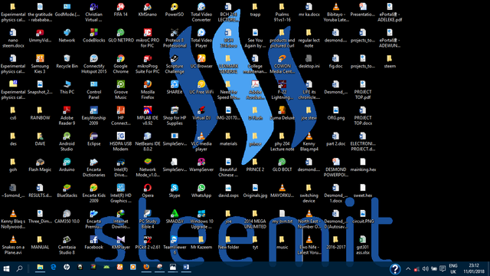Select the GLO BOLT icon
This screenshot has height=276, width=490.
click(x=282, y=165)
